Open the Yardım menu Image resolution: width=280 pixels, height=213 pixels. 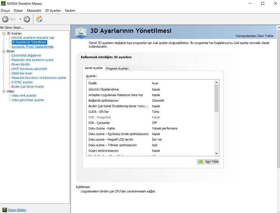click(70, 11)
